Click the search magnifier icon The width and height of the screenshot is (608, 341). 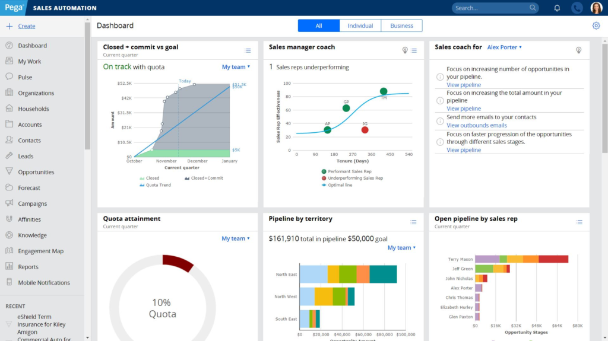[533, 8]
